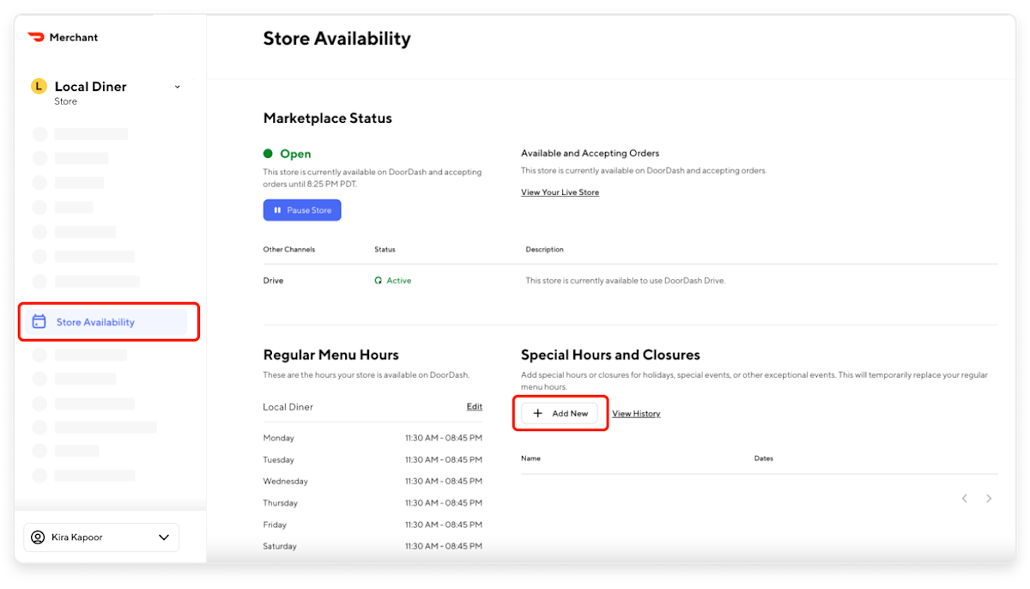The image size is (1030, 589).
Task: Pause the store with Pause Store button
Action: (x=302, y=209)
